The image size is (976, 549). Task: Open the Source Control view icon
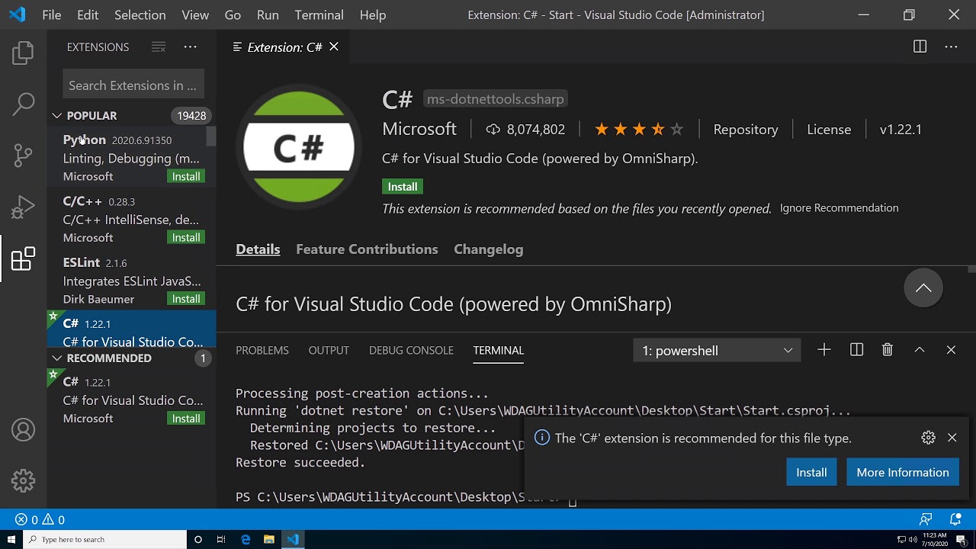click(23, 156)
